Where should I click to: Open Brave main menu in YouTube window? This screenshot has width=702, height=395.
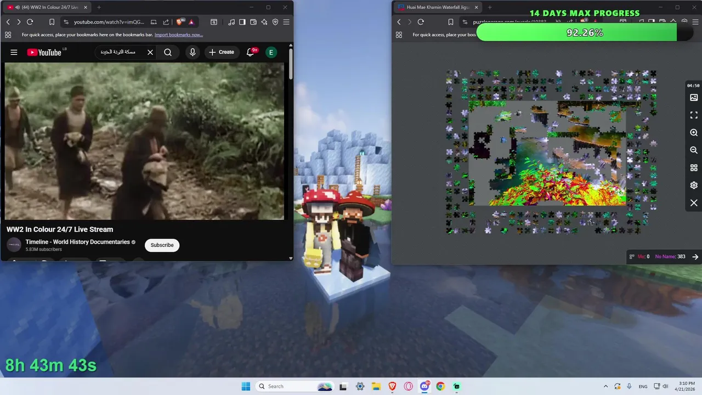tap(286, 22)
